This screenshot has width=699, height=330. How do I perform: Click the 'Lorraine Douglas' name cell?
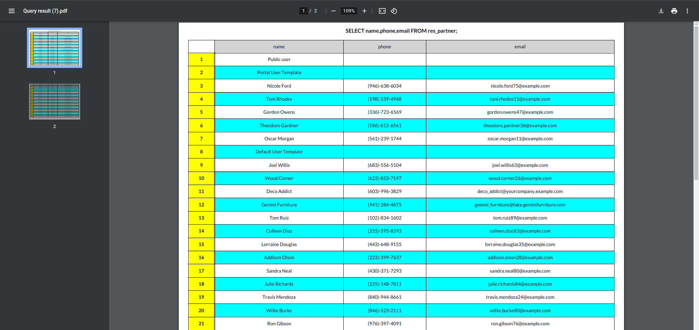[x=279, y=244]
